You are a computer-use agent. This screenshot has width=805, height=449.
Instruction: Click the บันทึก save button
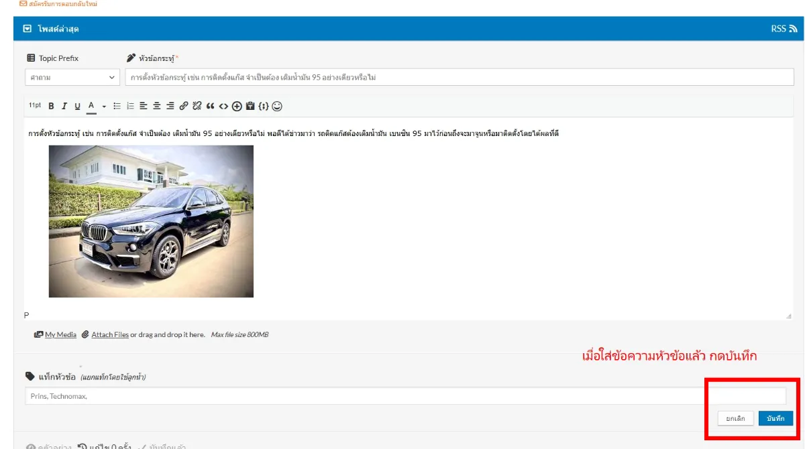[775, 418]
